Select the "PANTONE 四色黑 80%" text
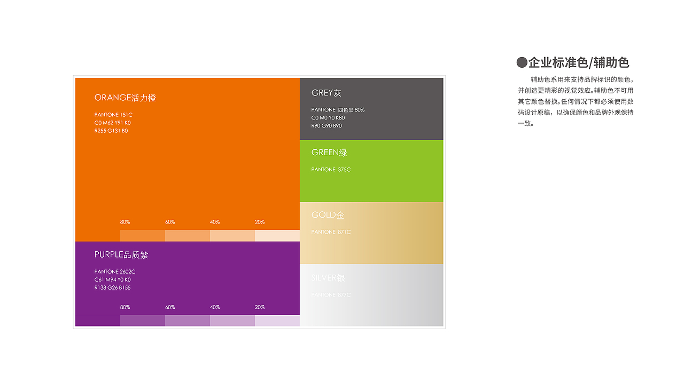The width and height of the screenshot is (684, 384). coord(338,110)
